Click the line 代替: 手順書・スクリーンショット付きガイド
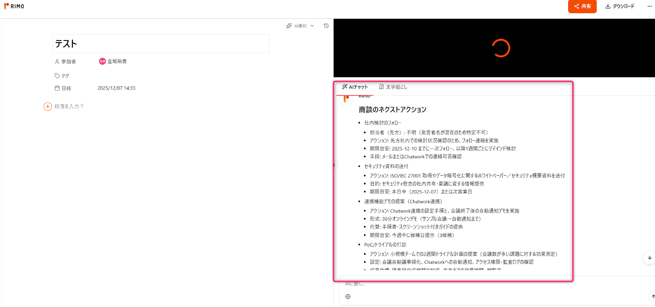655x307 pixels. click(416, 227)
